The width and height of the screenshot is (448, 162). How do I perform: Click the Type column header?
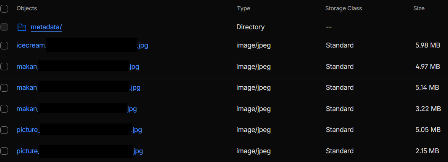(243, 8)
